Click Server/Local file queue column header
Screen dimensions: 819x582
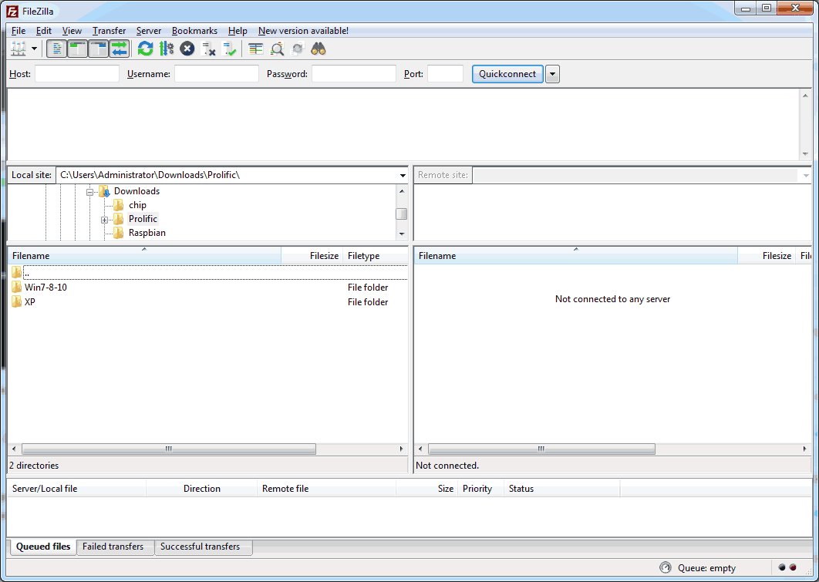(77, 489)
